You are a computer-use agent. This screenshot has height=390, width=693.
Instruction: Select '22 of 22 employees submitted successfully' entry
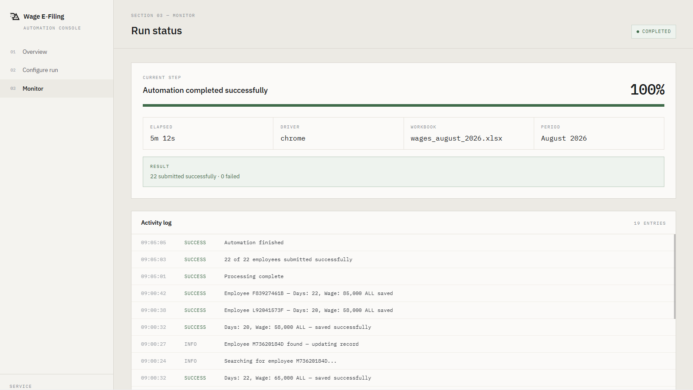(403, 259)
